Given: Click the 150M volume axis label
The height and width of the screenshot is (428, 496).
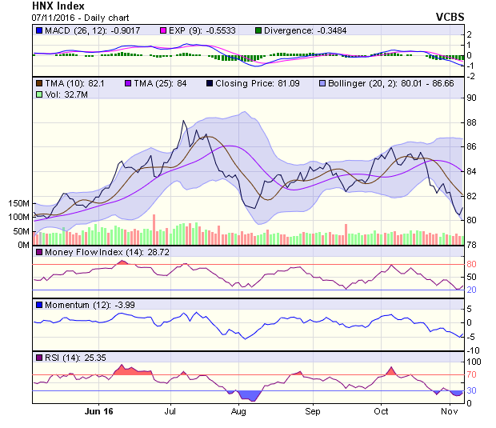Looking at the screenshot, I should click(x=16, y=204).
